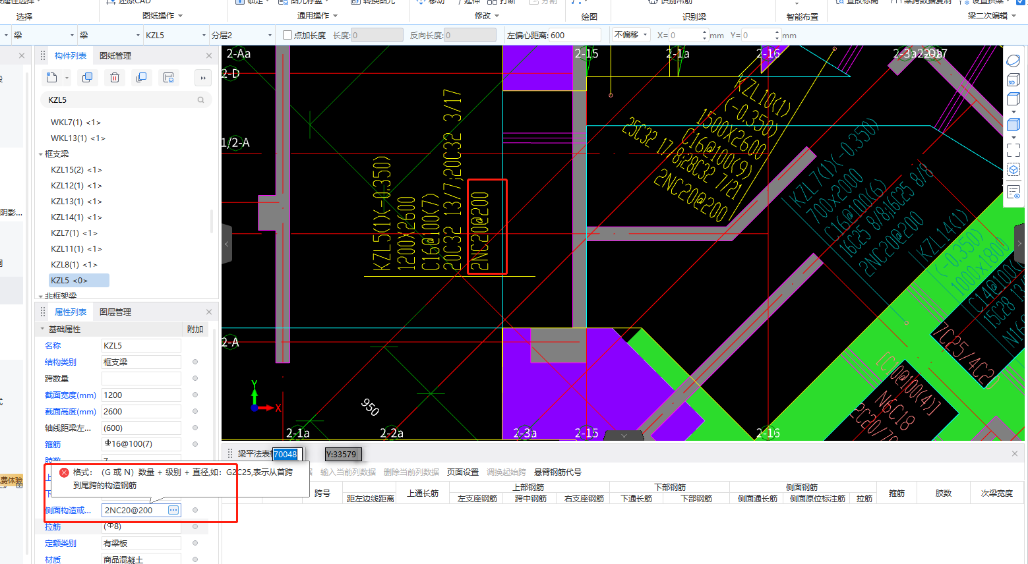Click the copy component icon
The width and height of the screenshot is (1028, 564).
pos(87,78)
